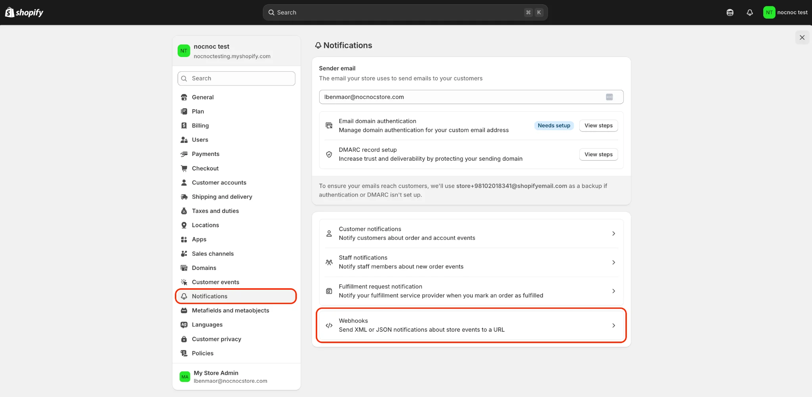The width and height of the screenshot is (812, 397).
Task: Select Notifications in the settings sidebar
Action: [x=236, y=296]
